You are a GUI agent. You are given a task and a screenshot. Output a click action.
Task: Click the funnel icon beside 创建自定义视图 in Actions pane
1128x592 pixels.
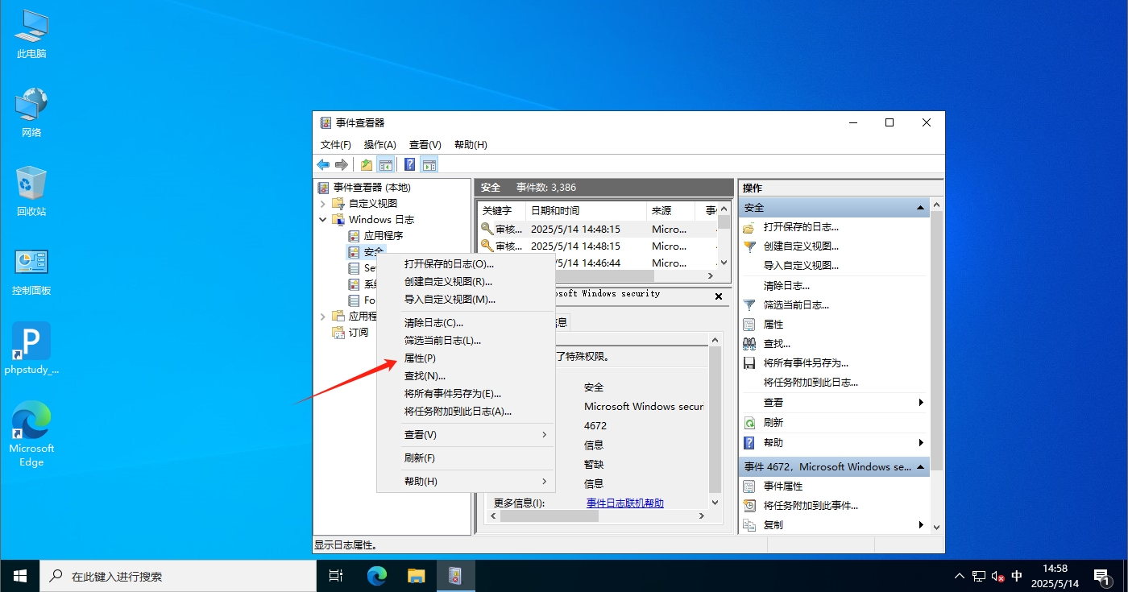pyautogui.click(x=749, y=246)
